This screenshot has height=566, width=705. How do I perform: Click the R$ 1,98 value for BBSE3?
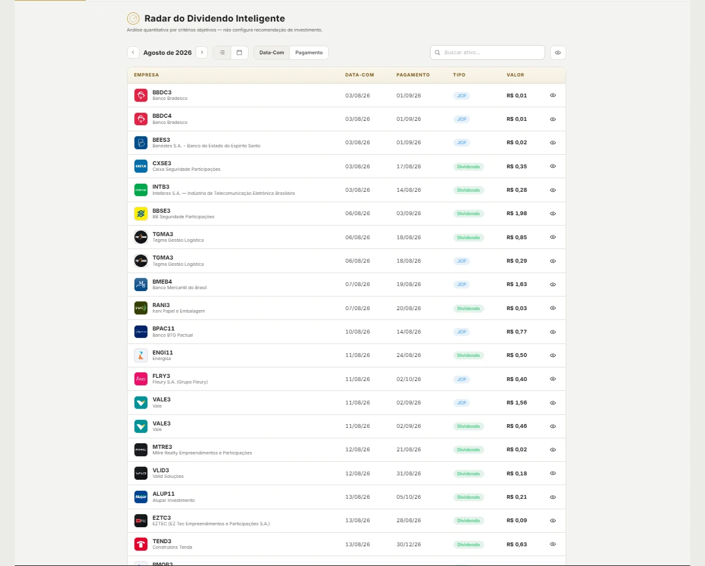pyautogui.click(x=517, y=213)
